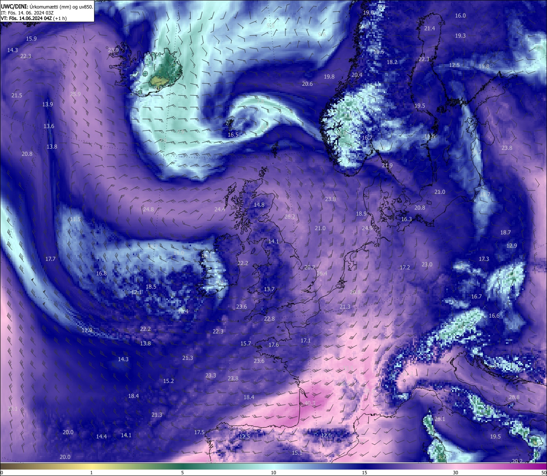Click the 23.9 value west of Iceland
The width and height of the screenshot is (547, 476).
pyautogui.click(x=113, y=50)
